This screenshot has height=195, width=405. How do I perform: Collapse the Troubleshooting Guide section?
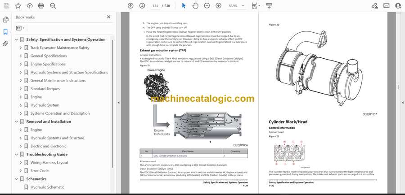[16, 154]
